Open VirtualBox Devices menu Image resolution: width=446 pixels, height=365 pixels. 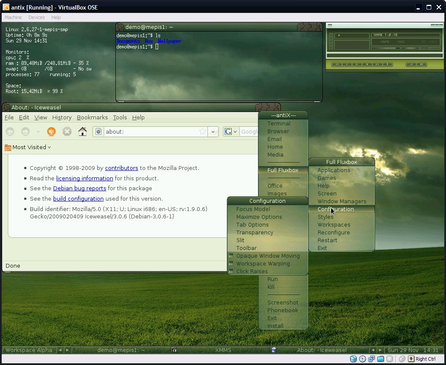tap(36, 17)
